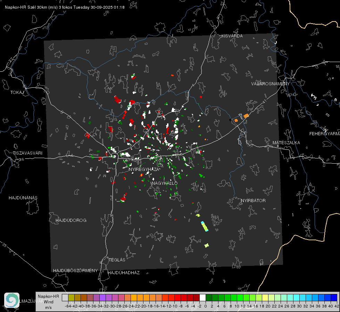Click the NAGYKALLO town label
The image size is (340, 312).
(x=164, y=183)
